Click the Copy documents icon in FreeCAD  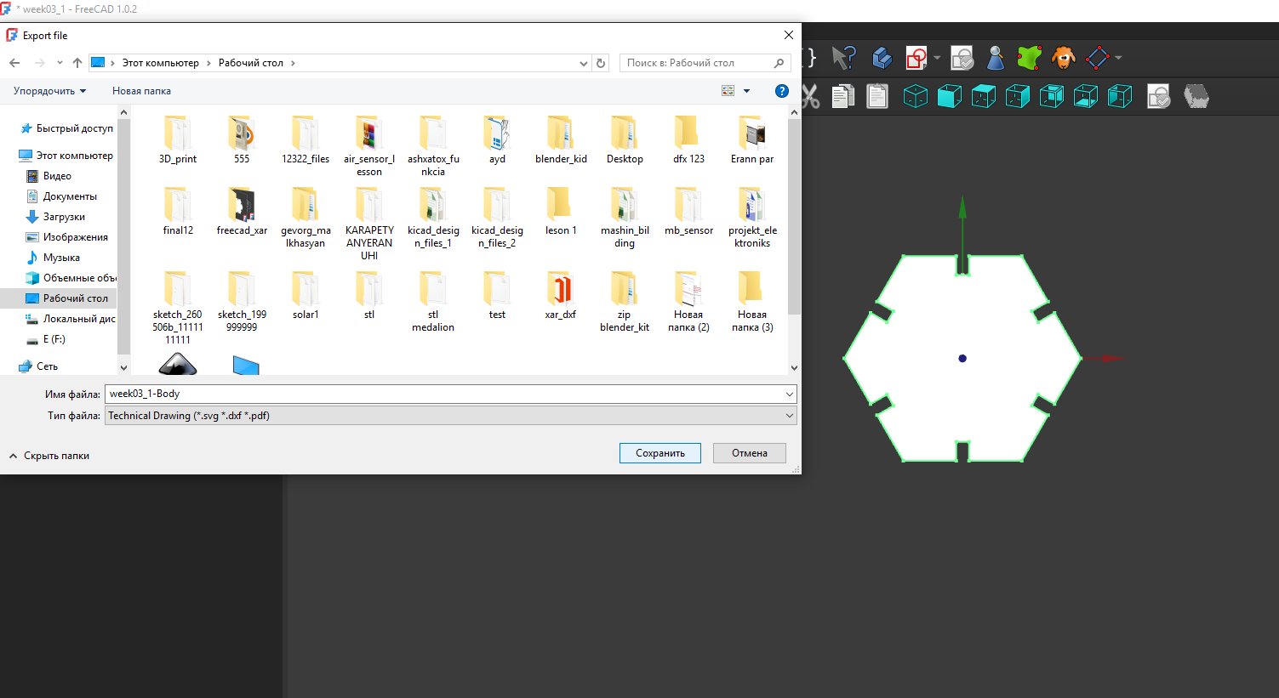pos(843,96)
